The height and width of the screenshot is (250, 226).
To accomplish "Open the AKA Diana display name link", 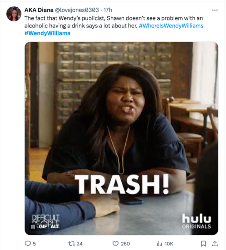I will point(39,10).
